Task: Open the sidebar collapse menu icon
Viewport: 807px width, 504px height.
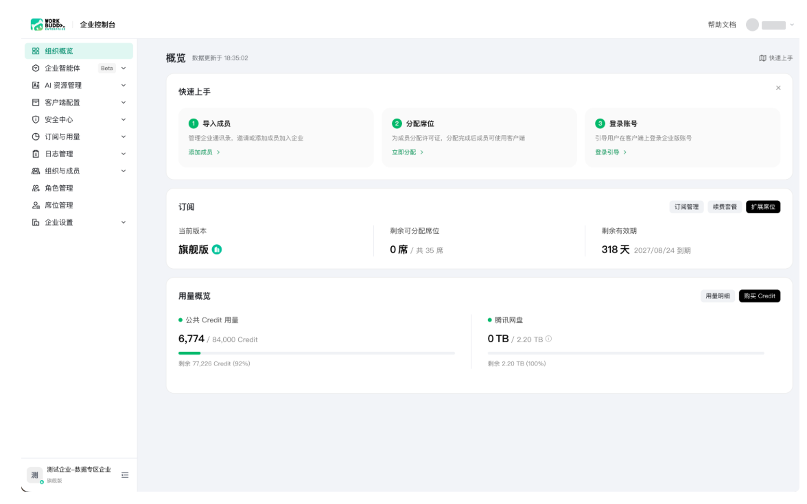Action: pyautogui.click(x=125, y=475)
